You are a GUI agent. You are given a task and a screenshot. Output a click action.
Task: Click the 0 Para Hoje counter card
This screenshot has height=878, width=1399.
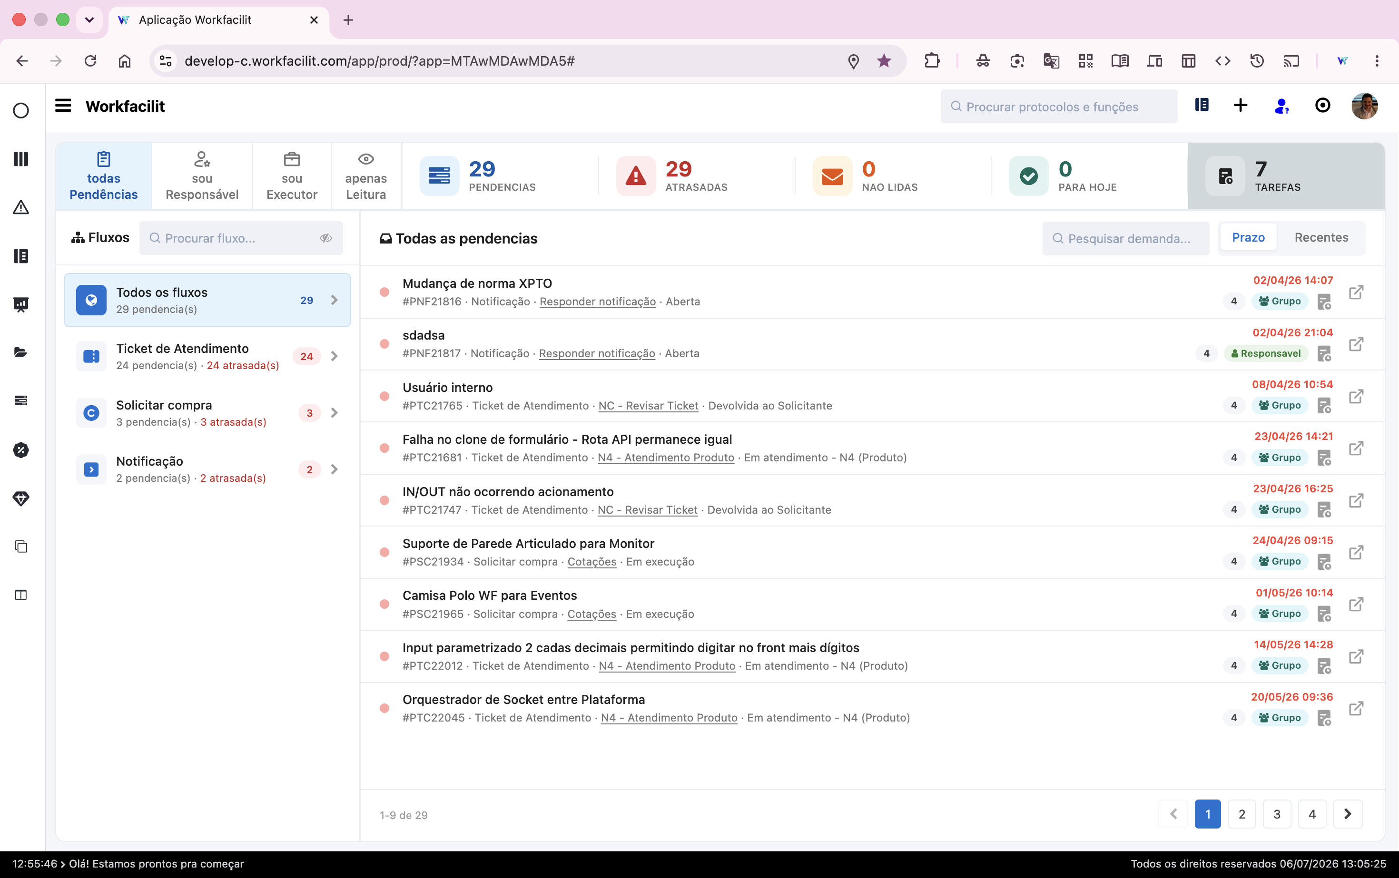[x=1089, y=176]
